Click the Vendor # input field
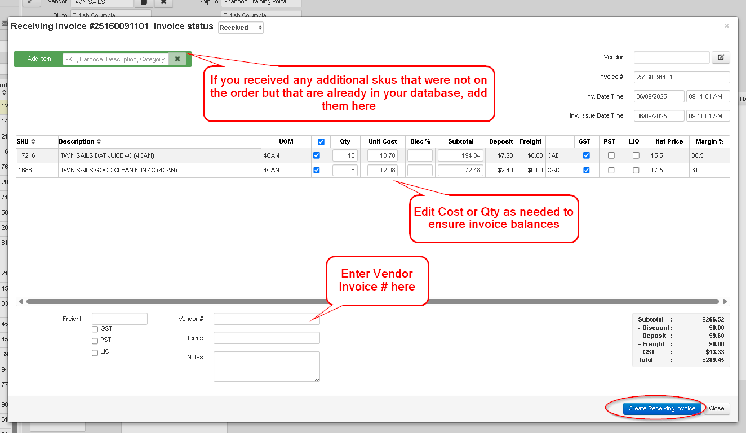 tap(267, 319)
